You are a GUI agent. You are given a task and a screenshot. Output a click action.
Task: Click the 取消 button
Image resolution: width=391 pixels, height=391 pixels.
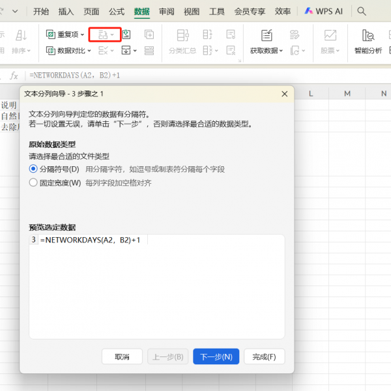pos(122,356)
